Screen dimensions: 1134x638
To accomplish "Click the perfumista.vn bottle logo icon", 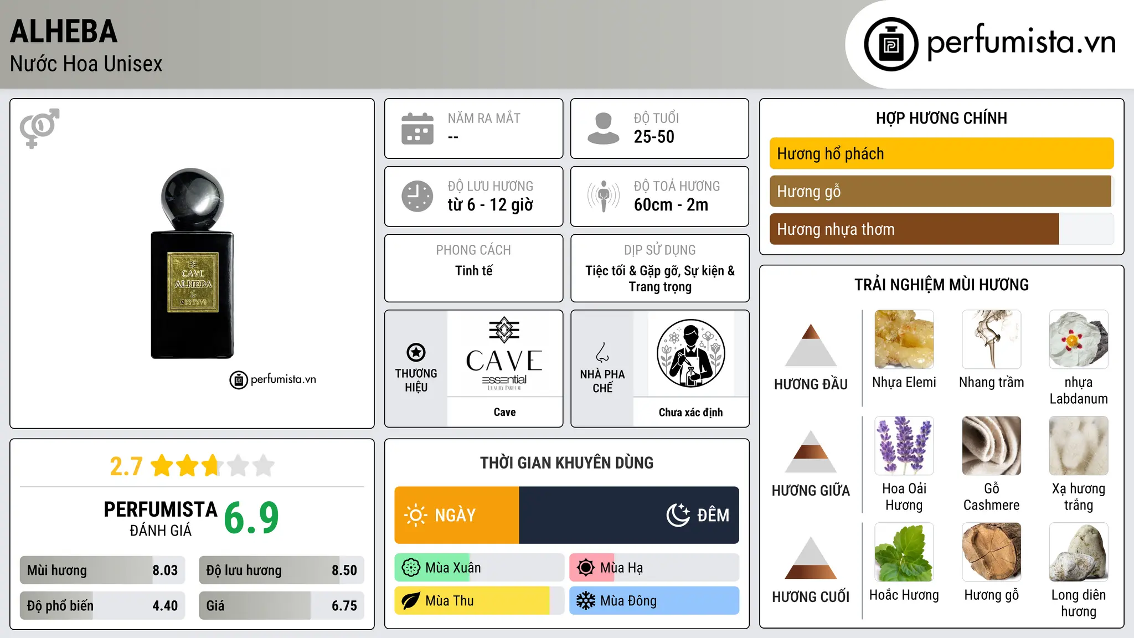I will click(891, 44).
